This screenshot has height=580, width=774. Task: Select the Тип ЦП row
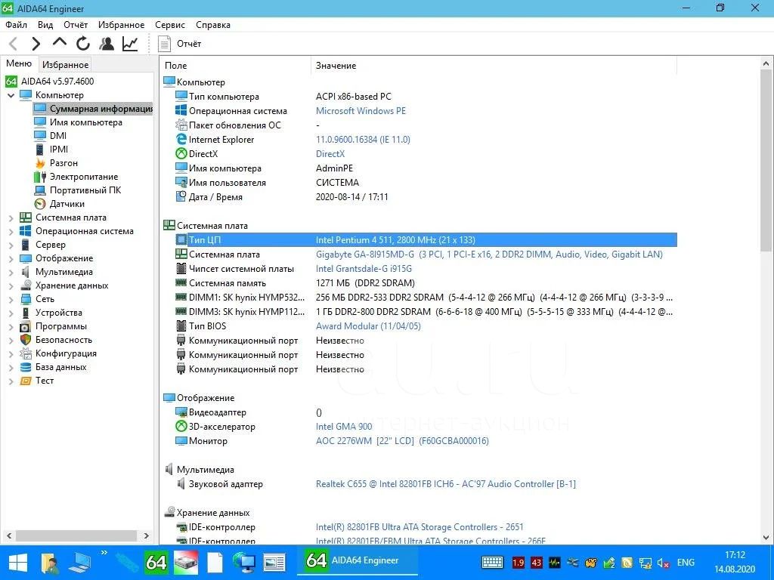click(426, 240)
